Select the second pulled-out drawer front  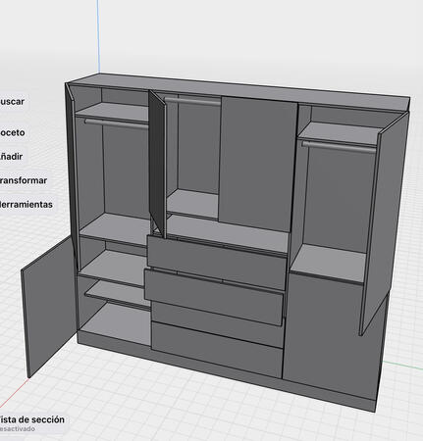214,297
